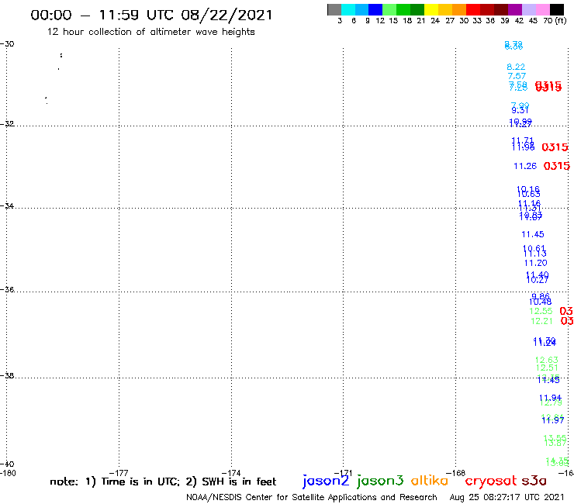Click the lavender legend swatch
This screenshot has width=574, height=504.
pos(529,9)
